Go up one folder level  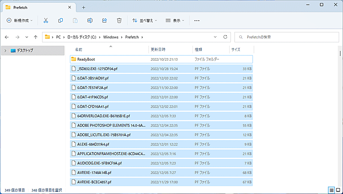tap(36, 37)
